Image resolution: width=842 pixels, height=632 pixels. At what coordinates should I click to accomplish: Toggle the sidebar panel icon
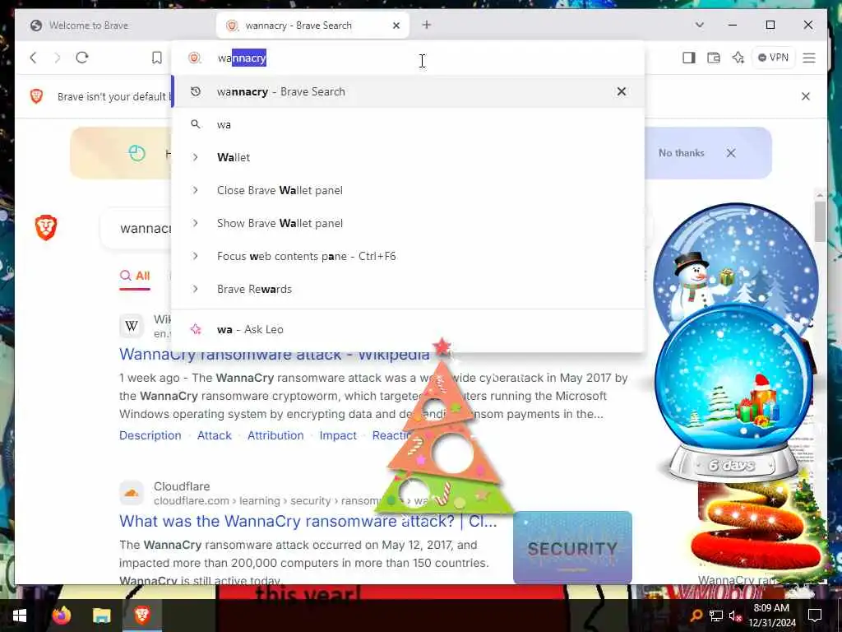point(689,58)
